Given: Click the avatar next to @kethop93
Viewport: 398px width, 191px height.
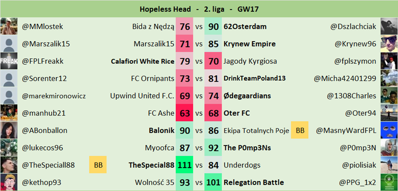Looking at the screenshot, I should 9,182.
